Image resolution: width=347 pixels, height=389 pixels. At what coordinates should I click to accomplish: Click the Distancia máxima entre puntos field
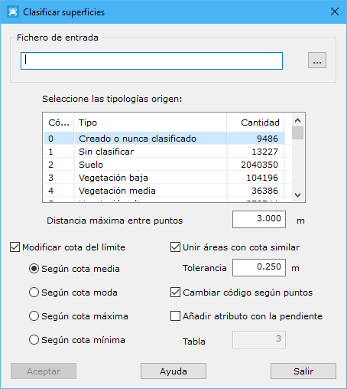point(259,219)
